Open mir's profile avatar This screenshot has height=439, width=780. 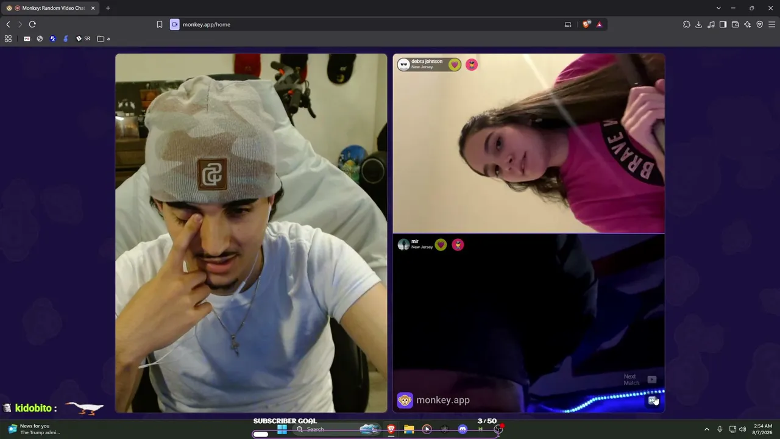point(403,244)
